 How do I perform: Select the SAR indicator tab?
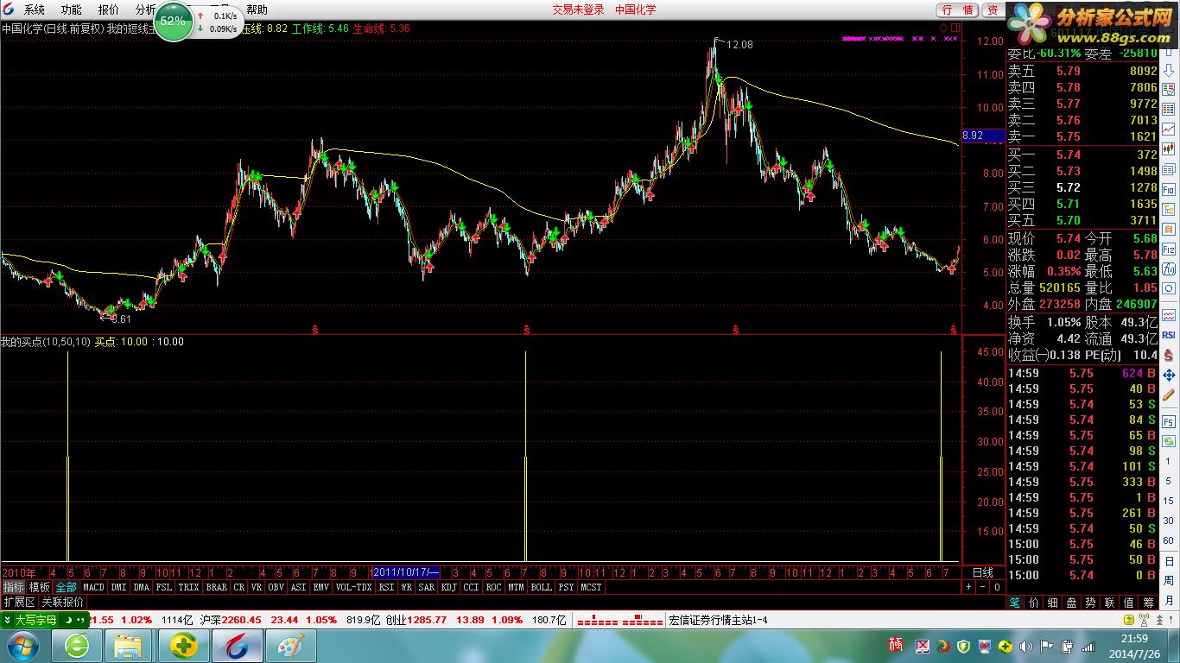(x=426, y=587)
